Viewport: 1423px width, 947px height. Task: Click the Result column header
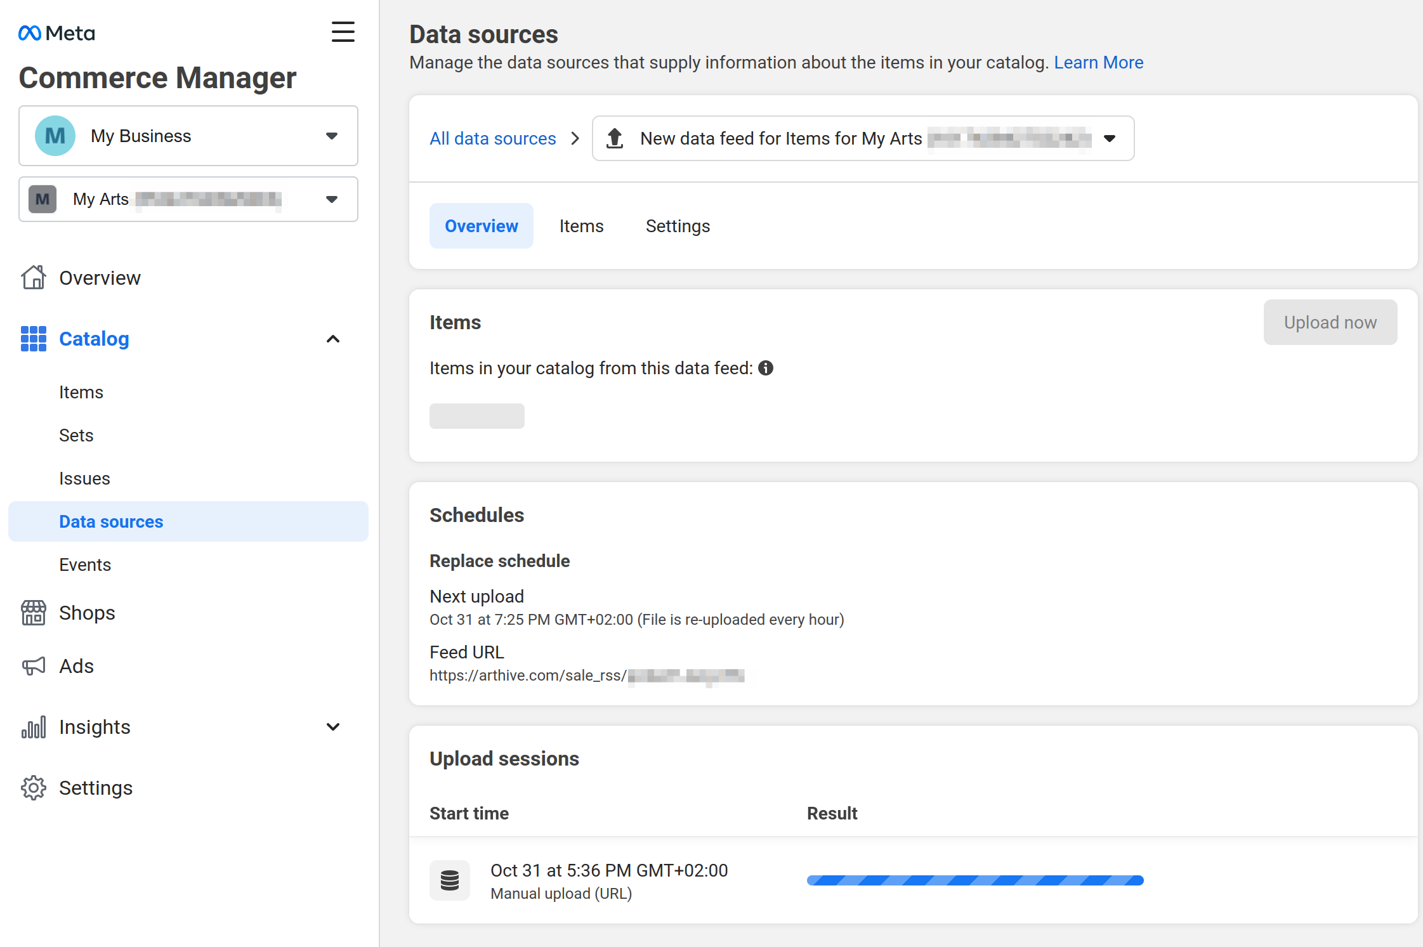click(832, 813)
